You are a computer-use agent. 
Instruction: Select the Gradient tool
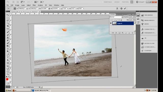[x=8, y=46]
